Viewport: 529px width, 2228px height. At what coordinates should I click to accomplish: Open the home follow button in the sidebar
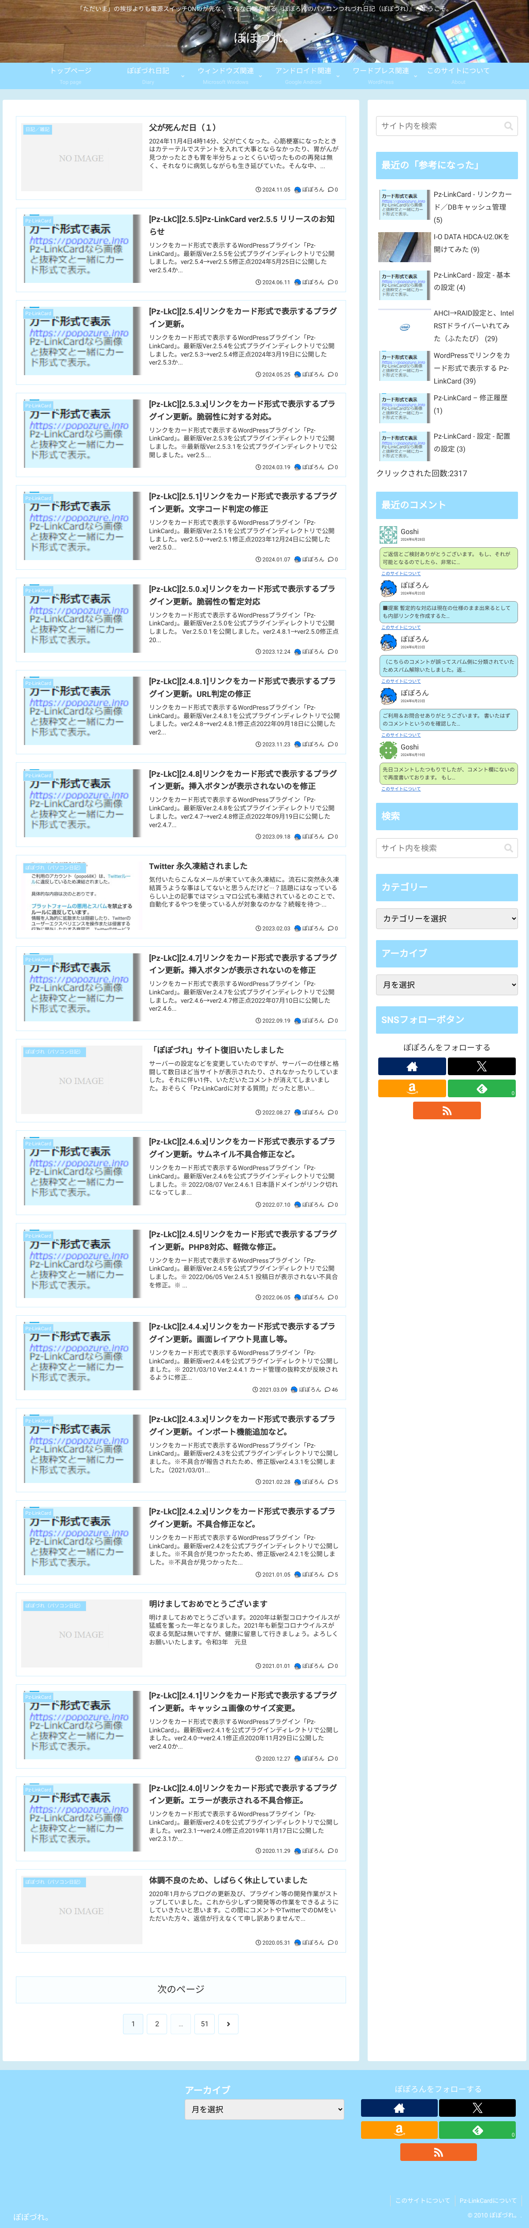pyautogui.click(x=411, y=1066)
